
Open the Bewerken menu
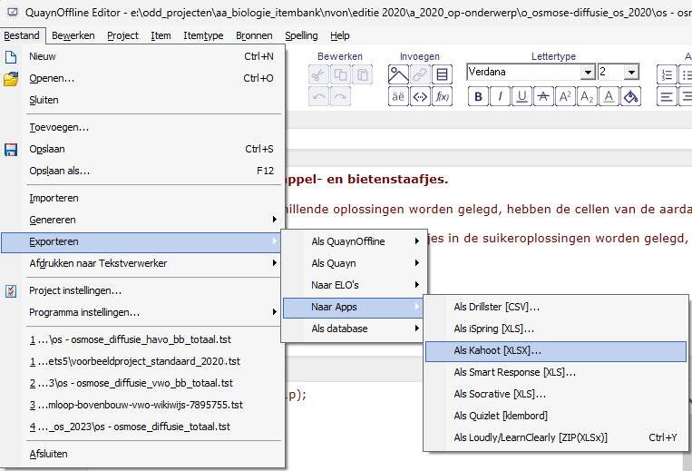tap(73, 35)
